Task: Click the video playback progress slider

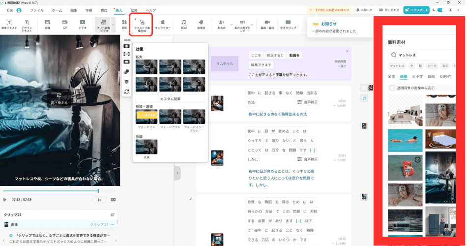Action: 59,191
